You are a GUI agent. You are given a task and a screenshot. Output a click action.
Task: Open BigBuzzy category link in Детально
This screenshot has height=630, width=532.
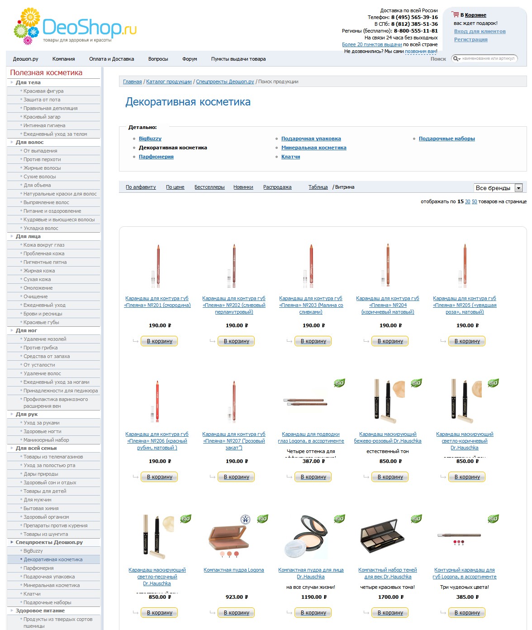click(150, 138)
